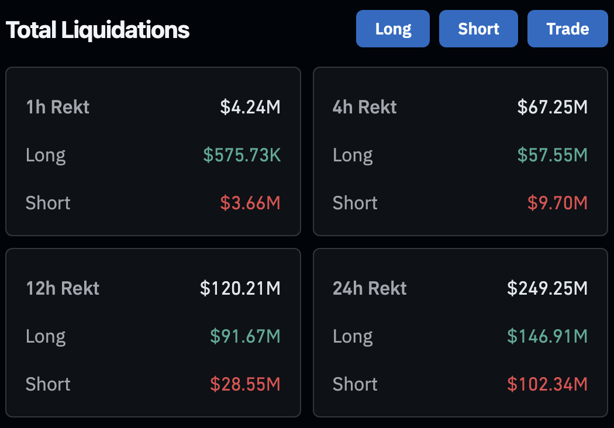Select the 4h Rekt total $67.25M
This screenshot has width=614, height=428.
(552, 108)
